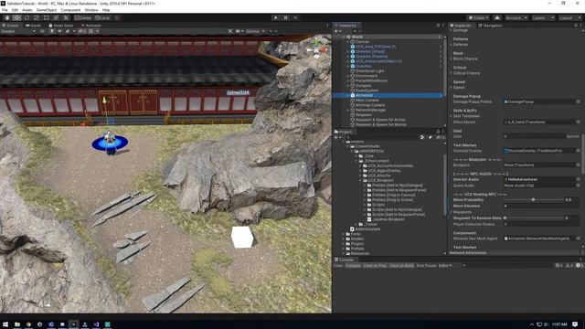Pause the game playback

pos(286,17)
